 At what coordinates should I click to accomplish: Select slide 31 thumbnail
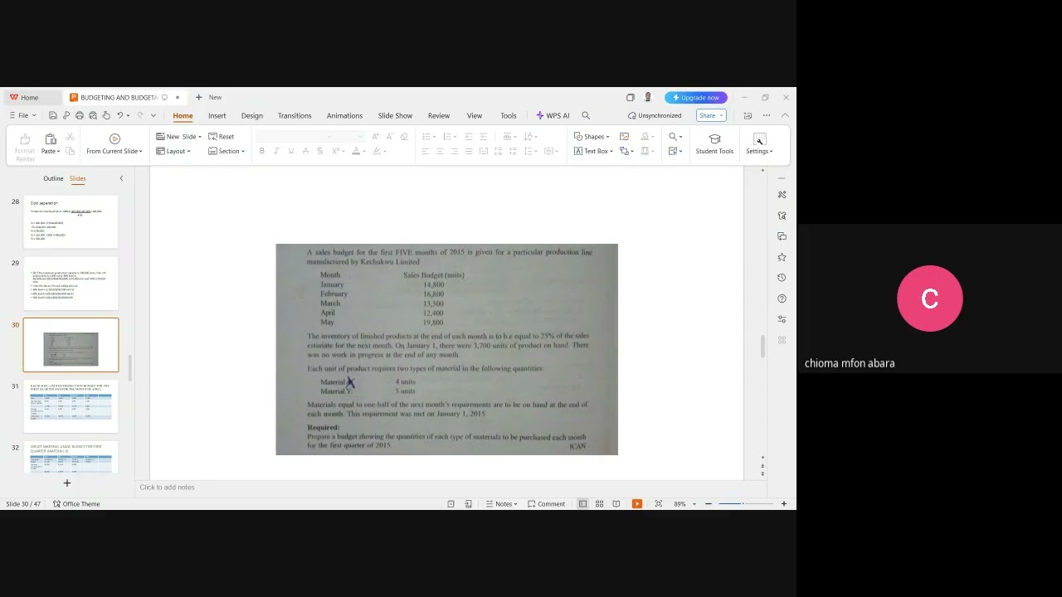point(71,406)
